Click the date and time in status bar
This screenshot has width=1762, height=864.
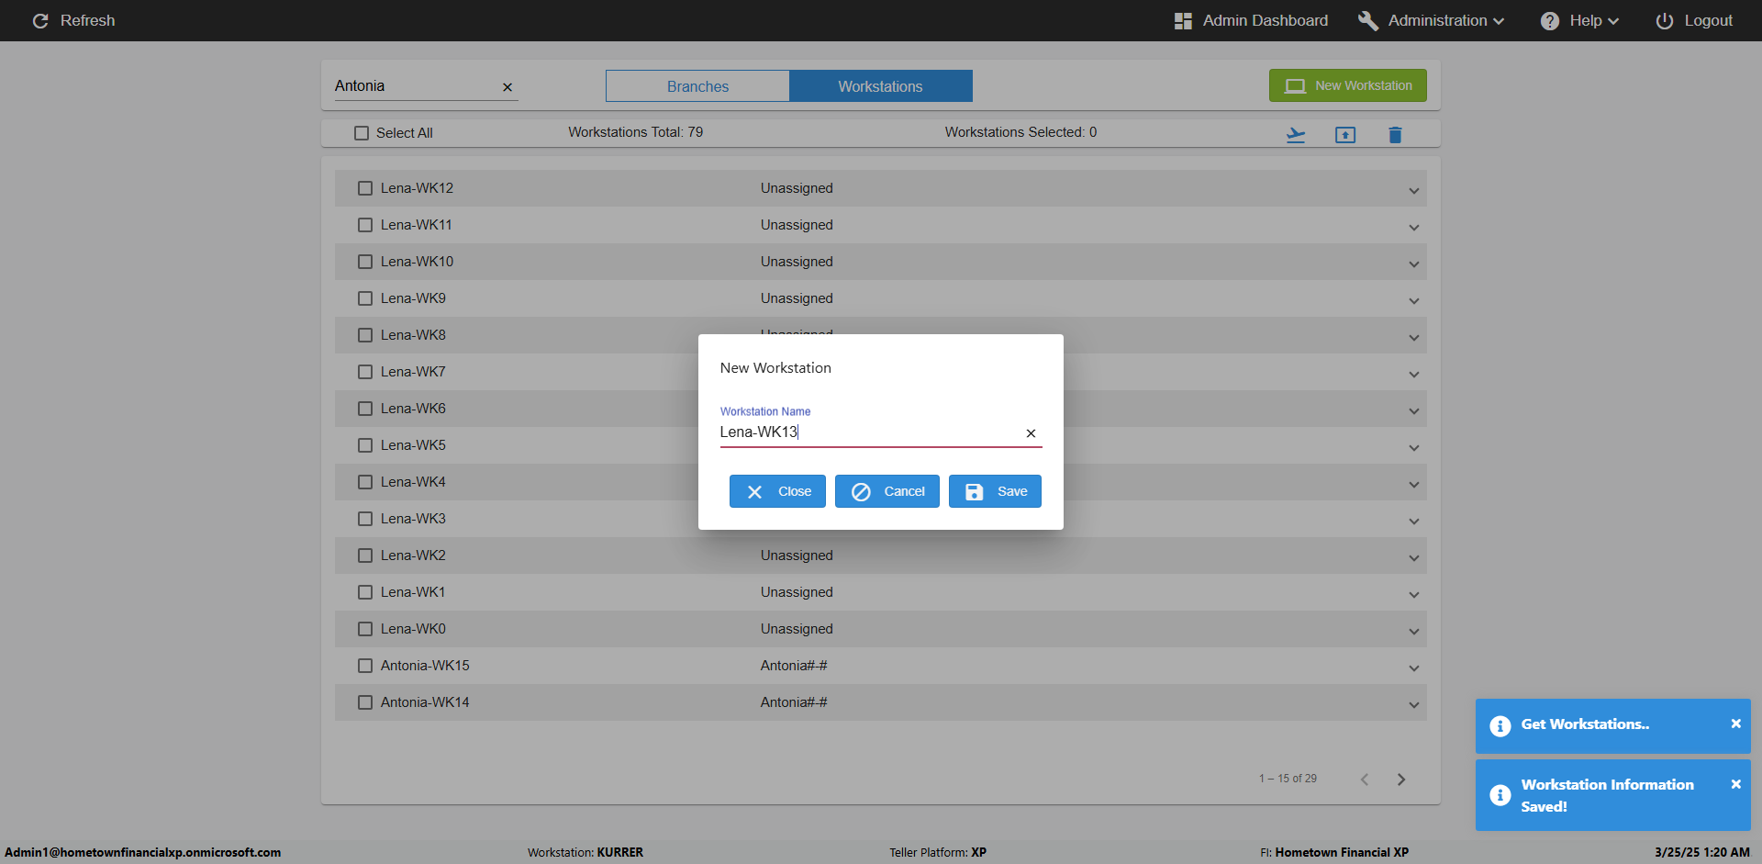coord(1702,852)
